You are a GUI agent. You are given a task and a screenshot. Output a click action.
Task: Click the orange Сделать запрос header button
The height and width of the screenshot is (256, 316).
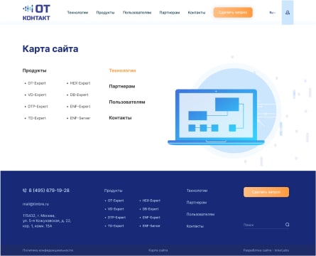tap(233, 12)
